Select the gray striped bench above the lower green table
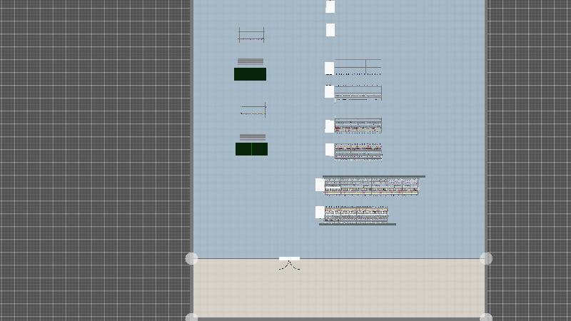The width and height of the screenshot is (571, 321). coord(252,136)
